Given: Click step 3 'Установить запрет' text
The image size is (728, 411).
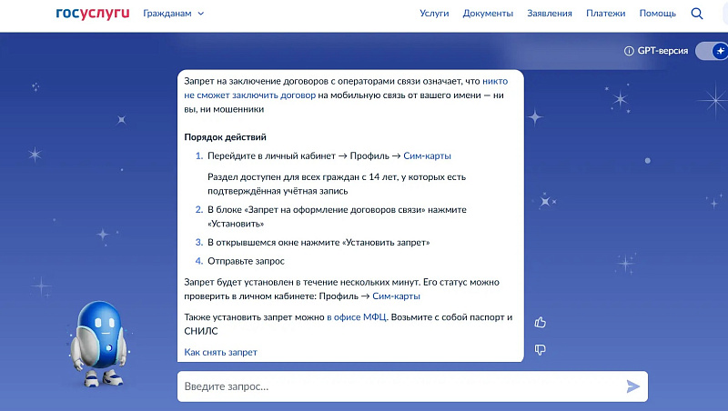Looking at the screenshot, I should pos(386,243).
